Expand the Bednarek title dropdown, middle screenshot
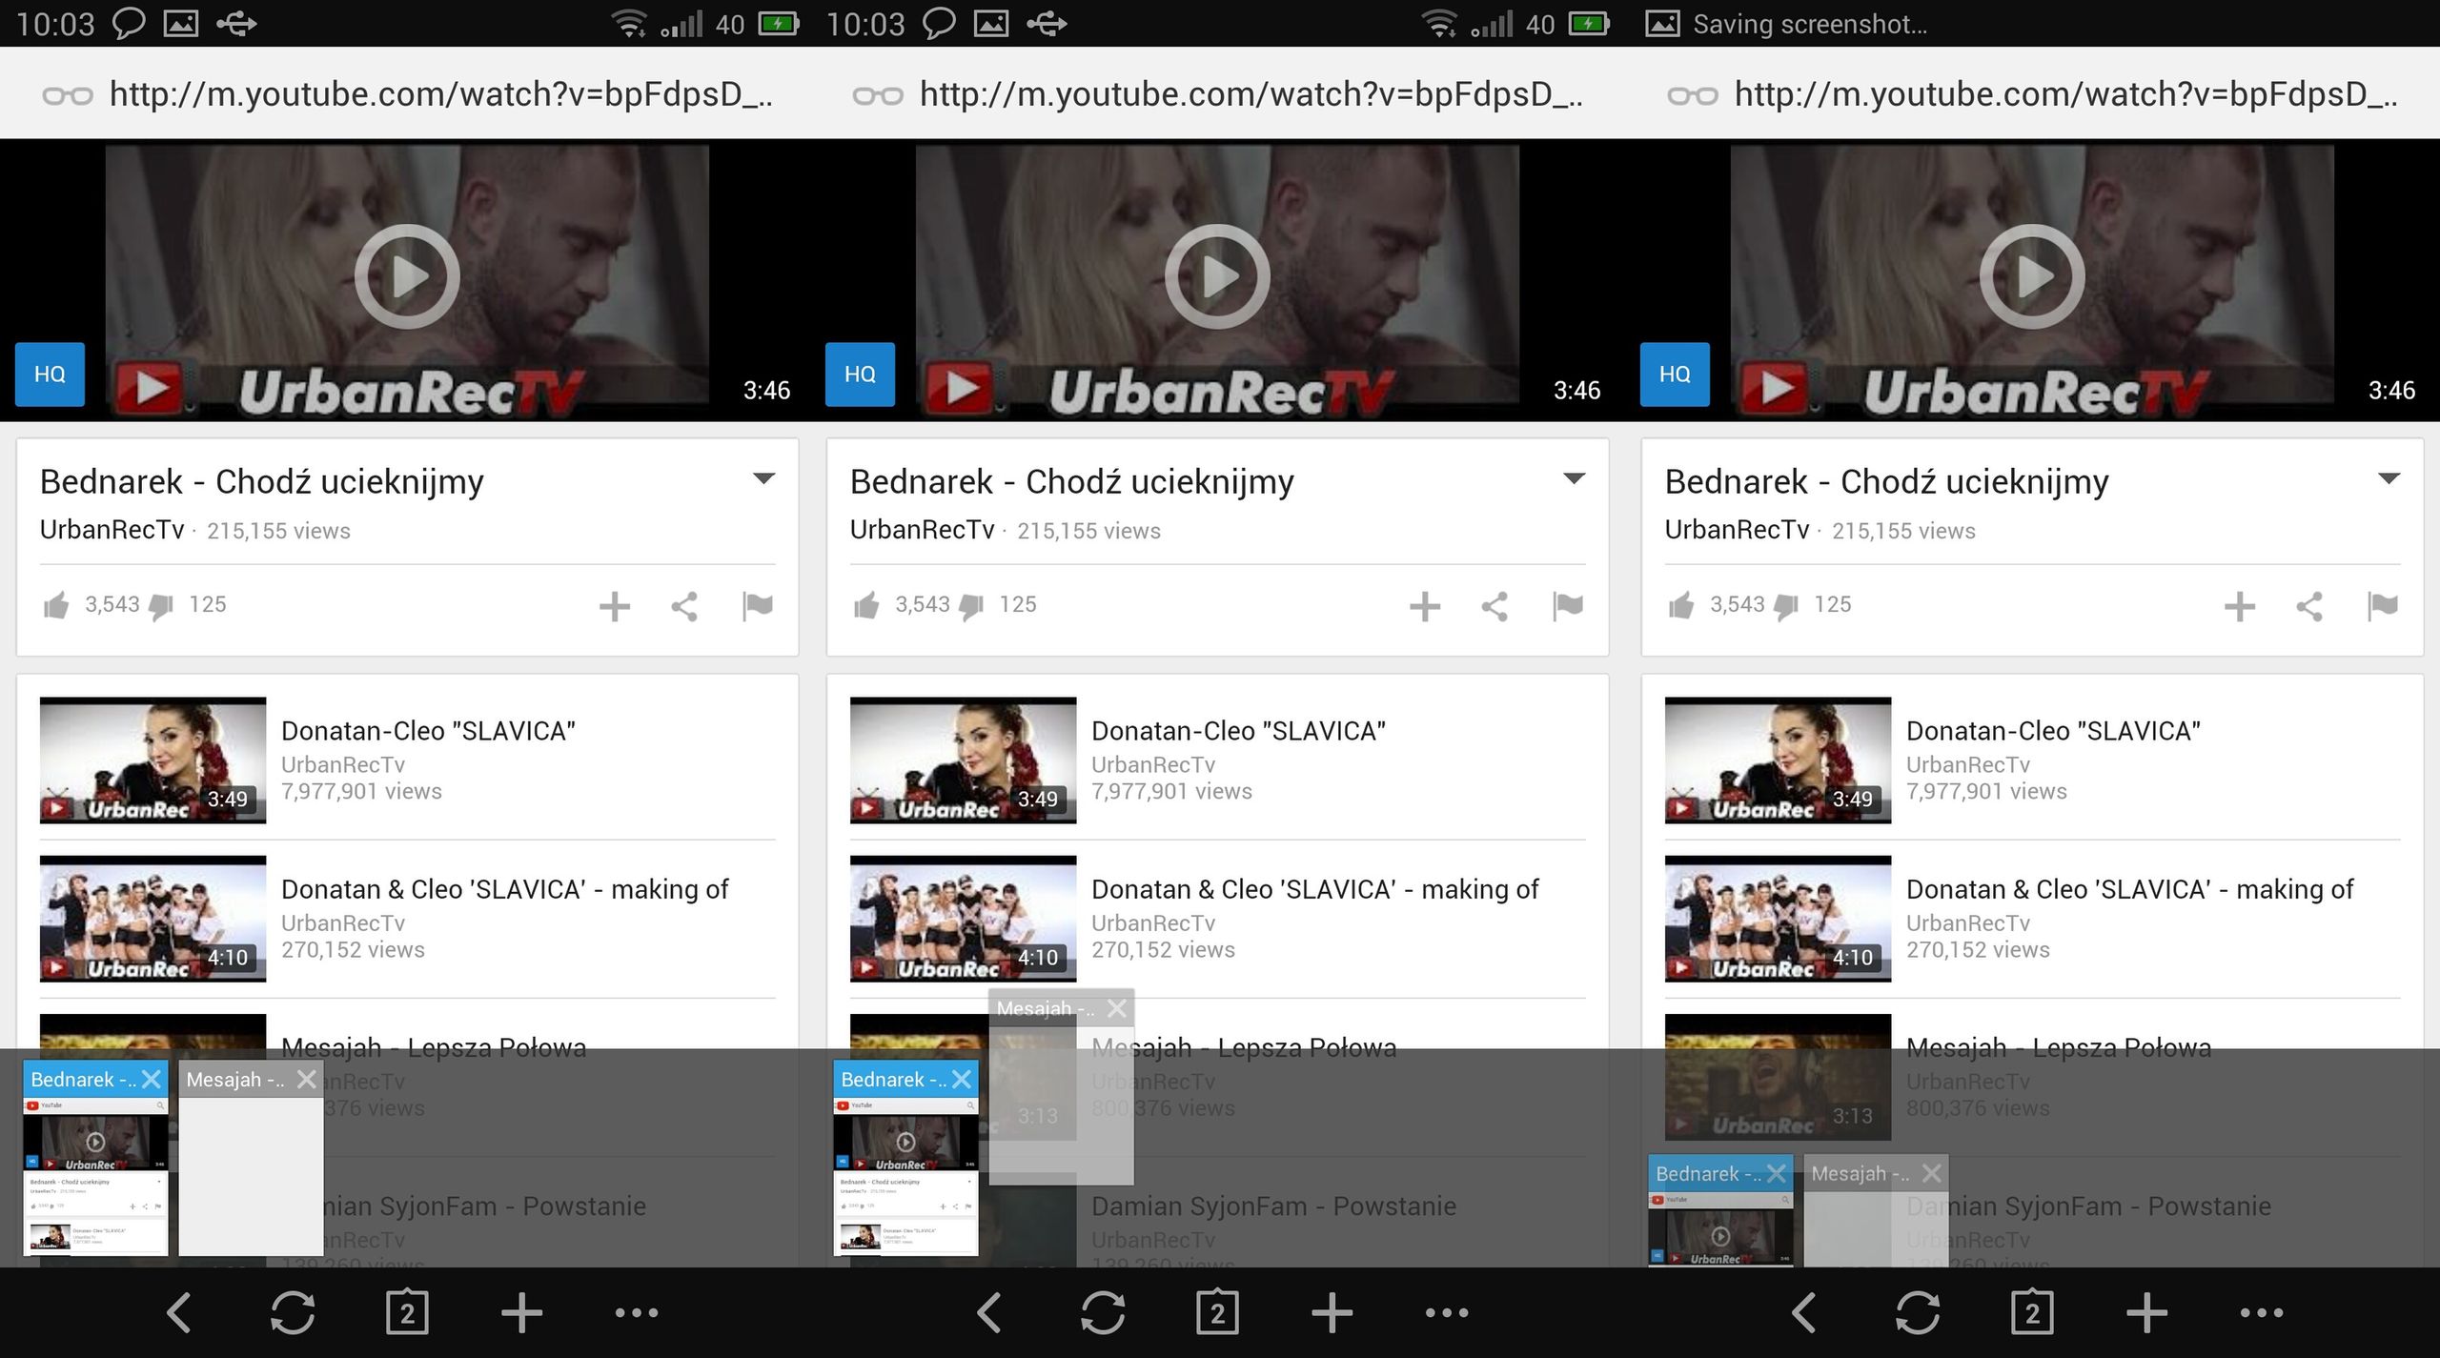Screen dimensions: 2440x1358 [x=1574, y=478]
